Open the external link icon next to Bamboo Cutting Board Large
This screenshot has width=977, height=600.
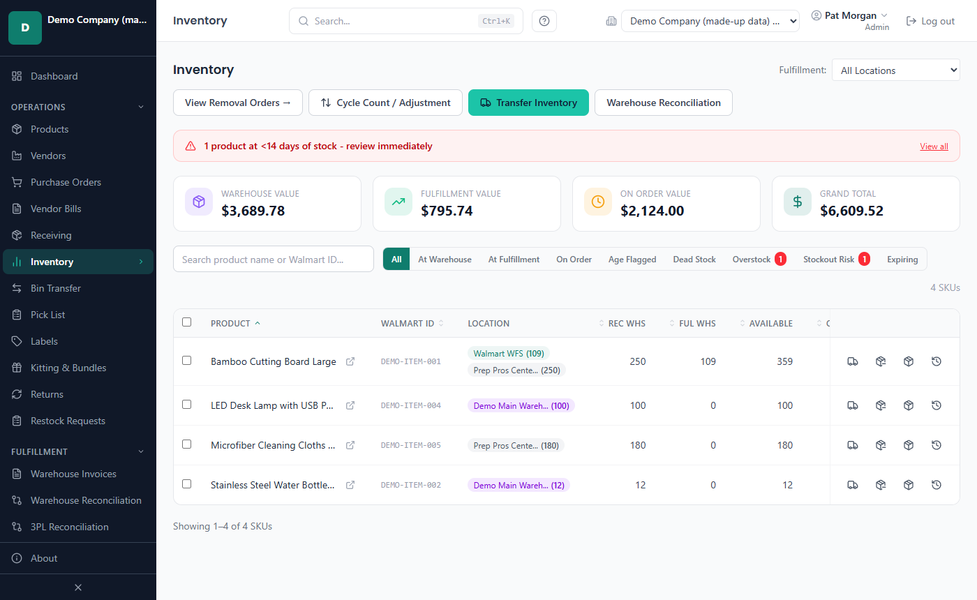350,361
